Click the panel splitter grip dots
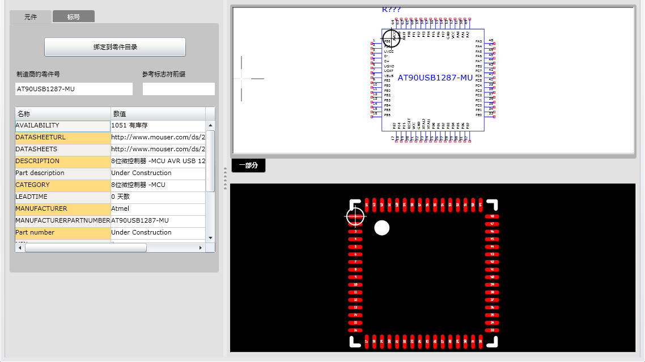The width and height of the screenshot is (645, 362). 225,178
